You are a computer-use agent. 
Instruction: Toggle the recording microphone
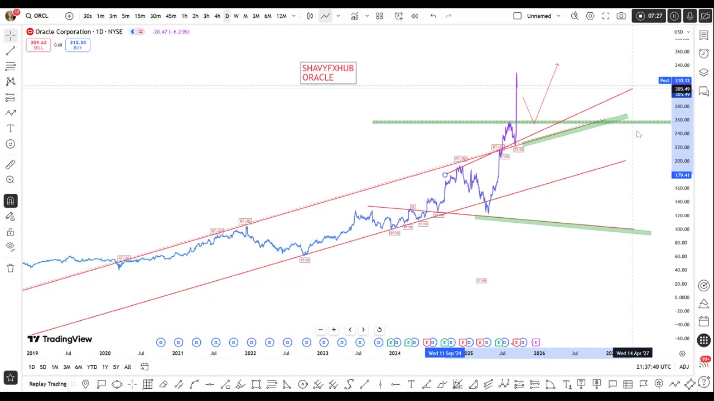click(x=690, y=16)
